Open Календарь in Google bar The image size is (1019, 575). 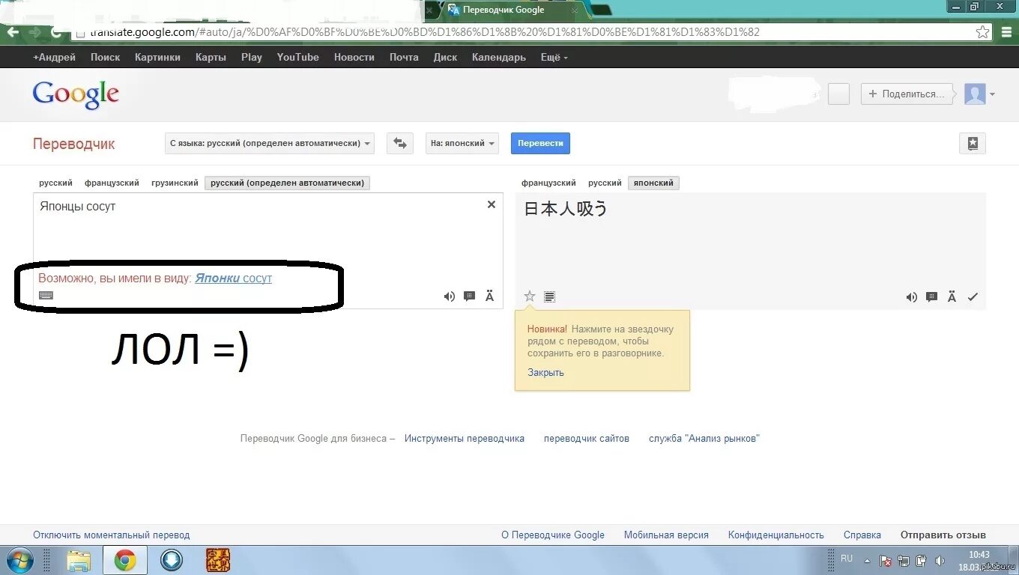(499, 57)
